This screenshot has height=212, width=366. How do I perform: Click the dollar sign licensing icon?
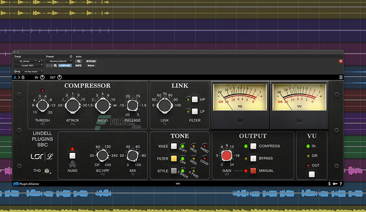click(x=329, y=184)
